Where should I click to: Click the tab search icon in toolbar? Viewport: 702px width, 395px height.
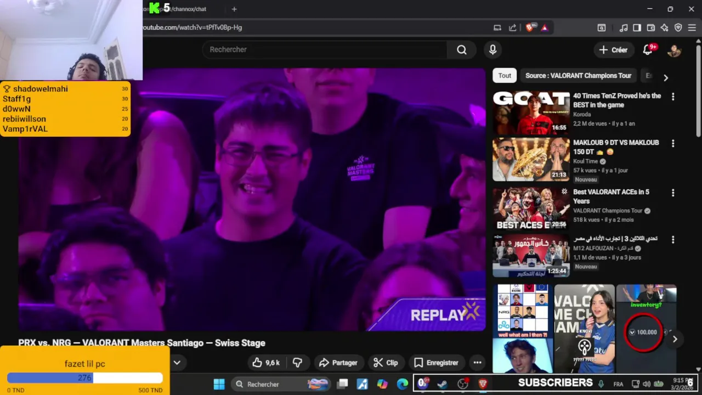(602, 27)
